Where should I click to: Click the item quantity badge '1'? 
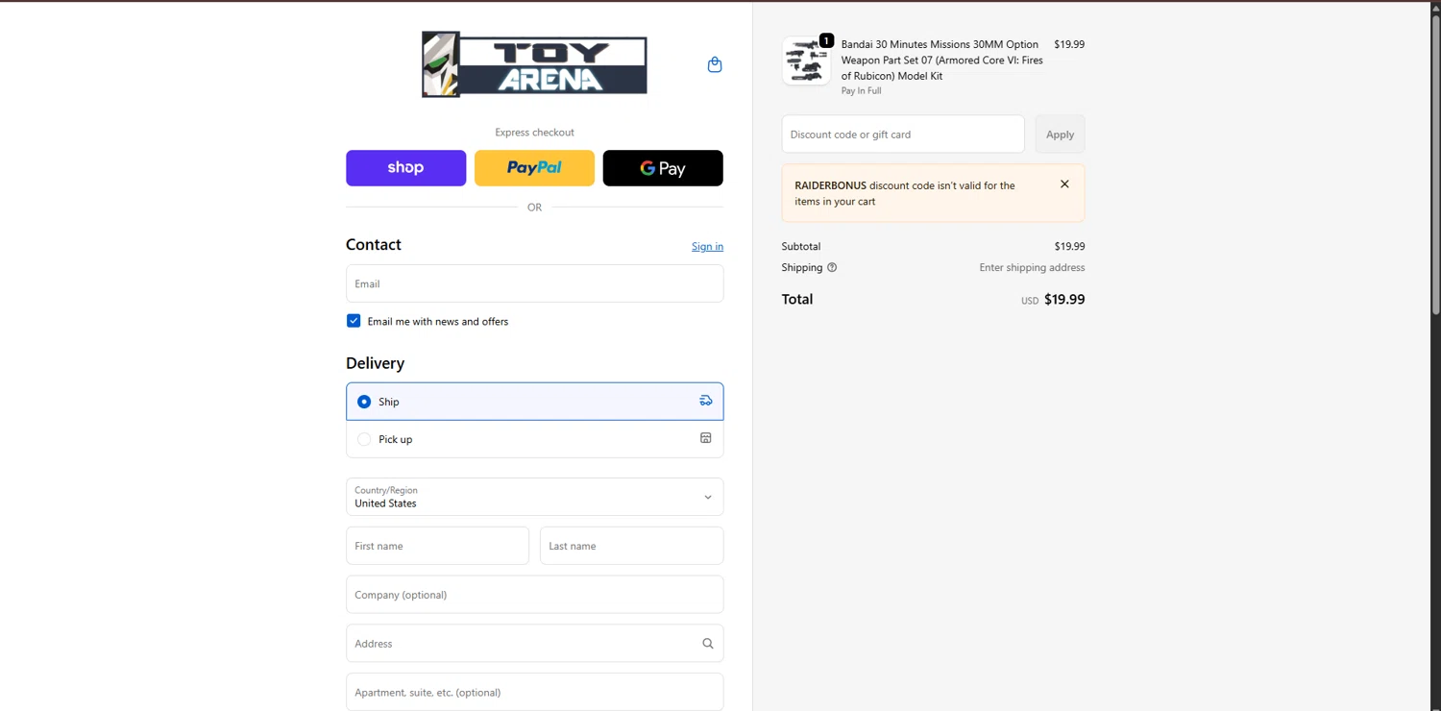pos(826,40)
